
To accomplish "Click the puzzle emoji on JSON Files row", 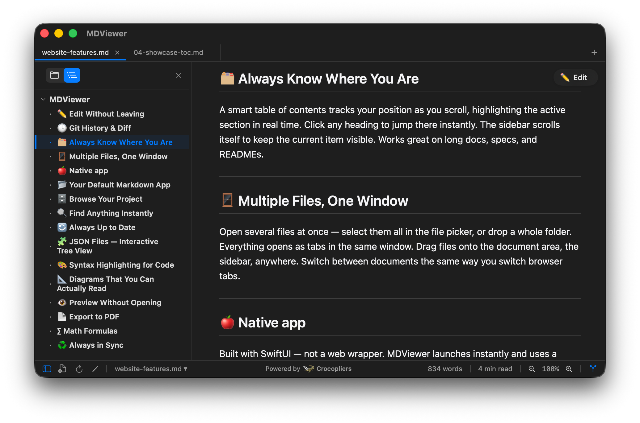I will pyautogui.click(x=62, y=241).
